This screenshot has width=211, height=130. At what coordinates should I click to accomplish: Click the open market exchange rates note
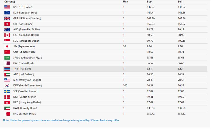[x=61, y=120]
